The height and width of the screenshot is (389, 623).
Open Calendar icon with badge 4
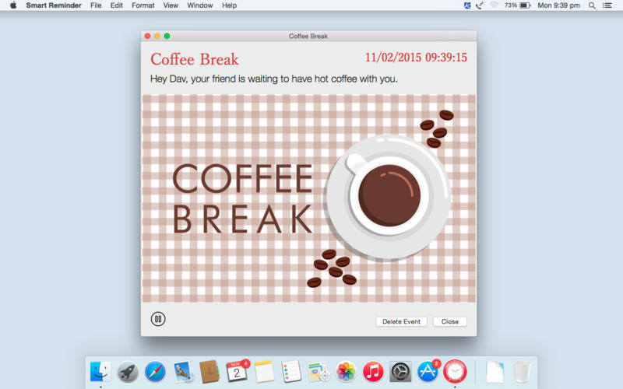click(237, 372)
